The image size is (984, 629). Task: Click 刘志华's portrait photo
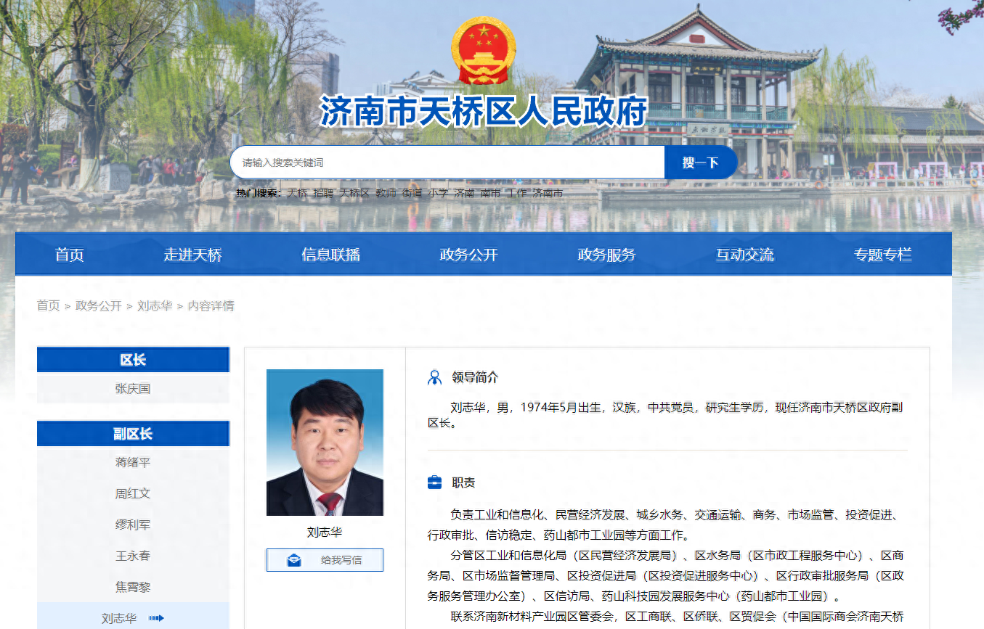324,441
